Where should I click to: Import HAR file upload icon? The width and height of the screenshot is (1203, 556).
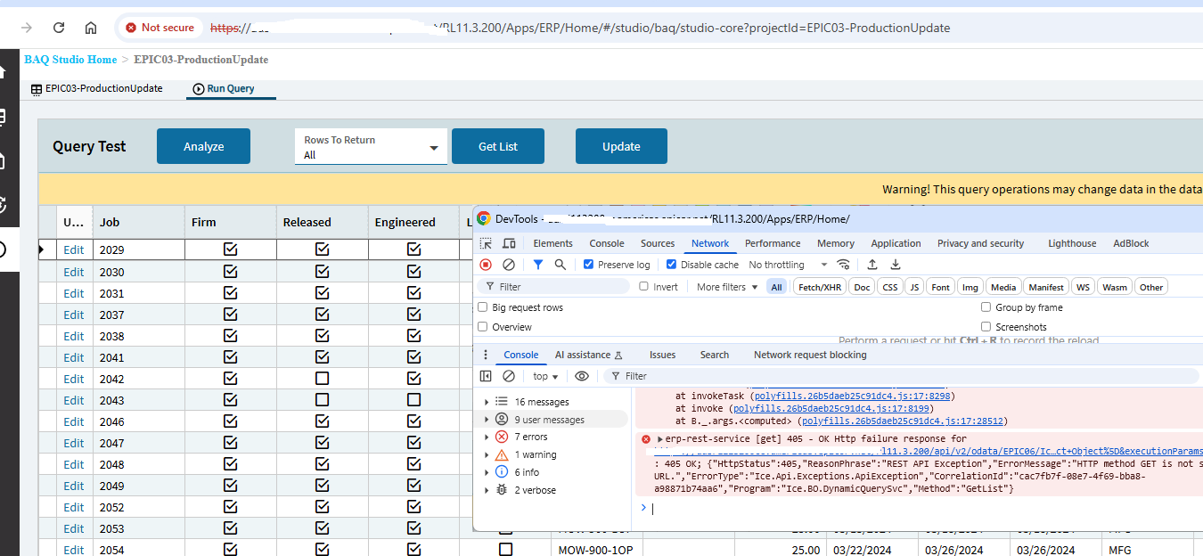tap(872, 265)
